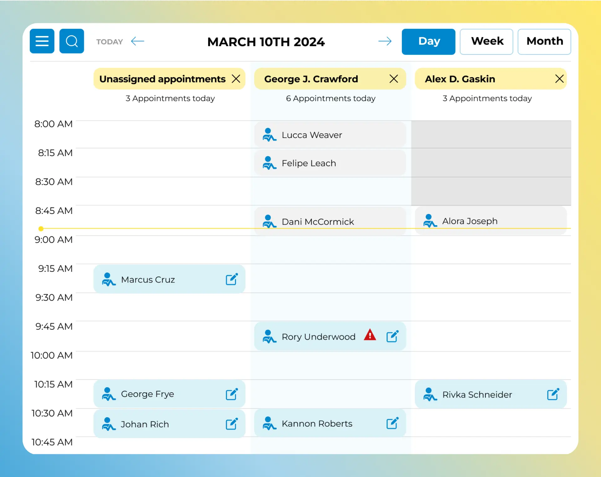Image resolution: width=601 pixels, height=477 pixels.
Task: Click the current time marker dot
Action: (x=41, y=229)
